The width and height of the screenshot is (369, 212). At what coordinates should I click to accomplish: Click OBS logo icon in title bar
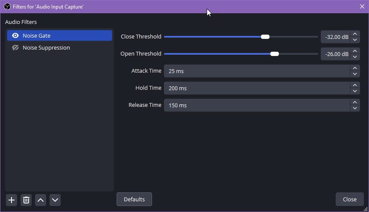pyautogui.click(x=7, y=6)
